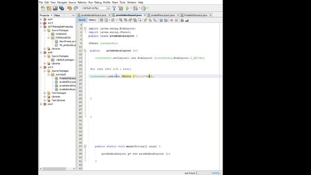Click the Debug Project icon

(x=136, y=8)
